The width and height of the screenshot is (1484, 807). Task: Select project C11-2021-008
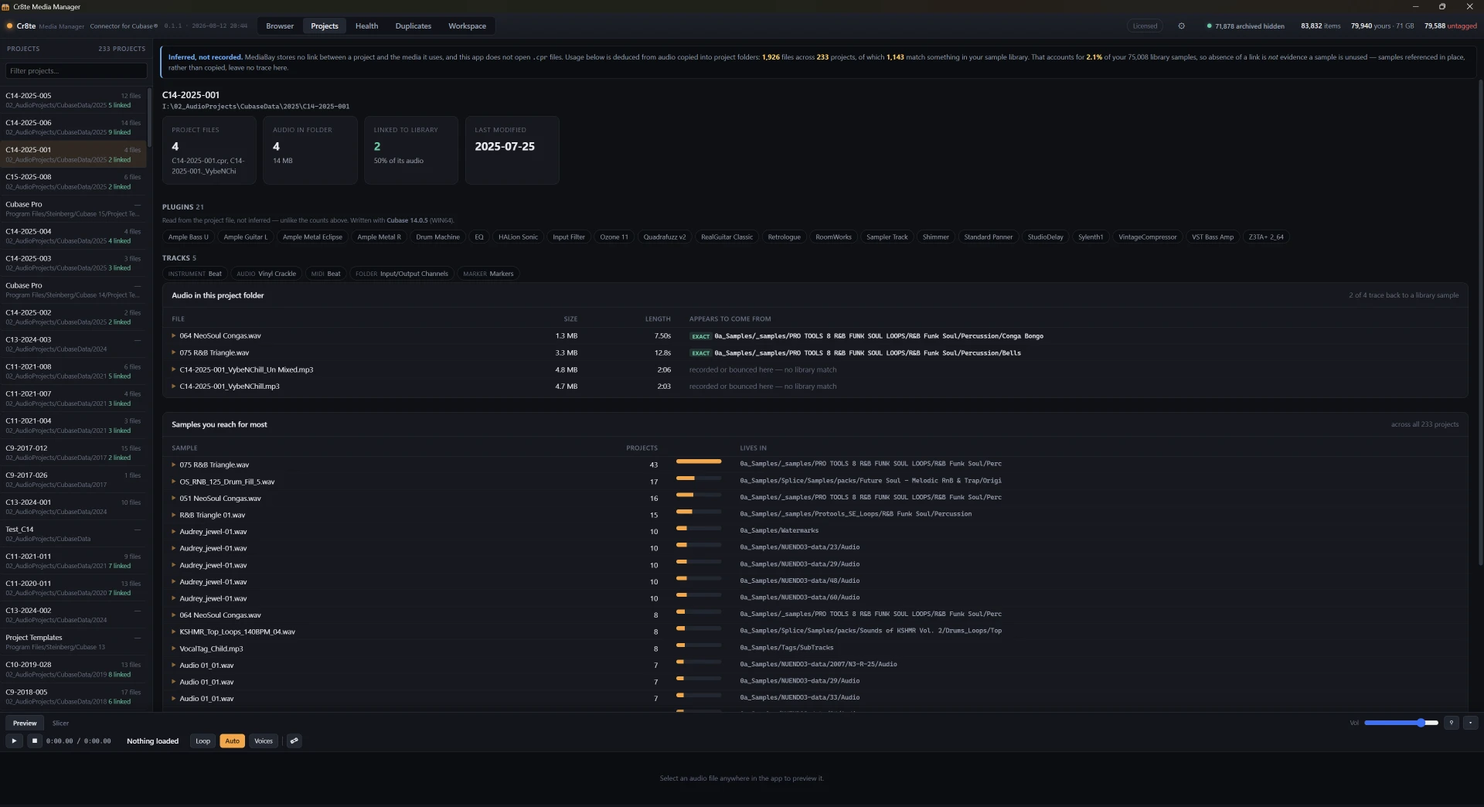73,370
